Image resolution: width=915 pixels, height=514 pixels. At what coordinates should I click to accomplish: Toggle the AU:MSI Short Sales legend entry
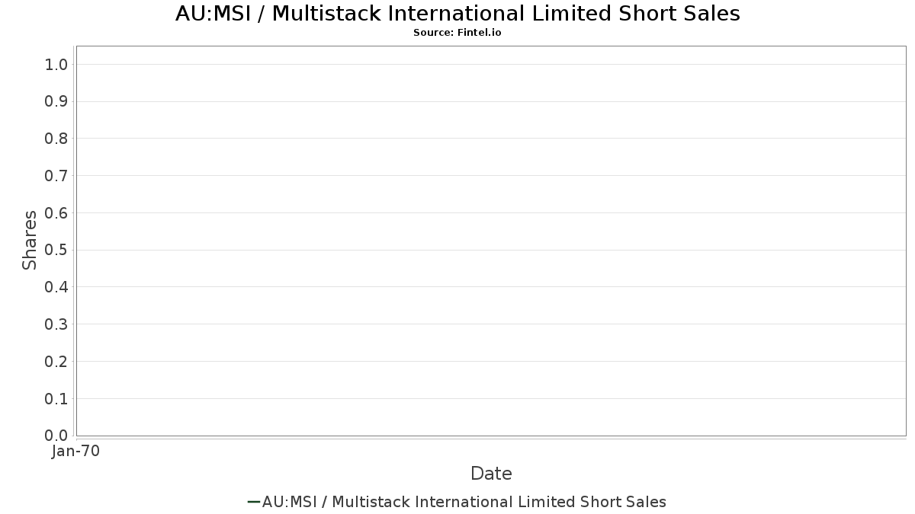pyautogui.click(x=457, y=502)
